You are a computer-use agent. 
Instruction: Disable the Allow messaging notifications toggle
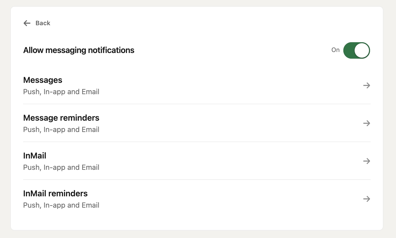point(357,50)
